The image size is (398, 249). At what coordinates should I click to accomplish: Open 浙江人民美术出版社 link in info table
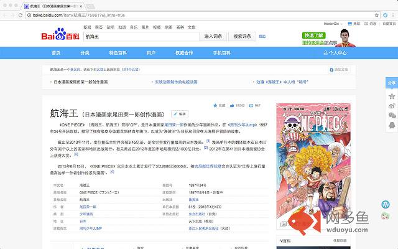tap(203, 228)
